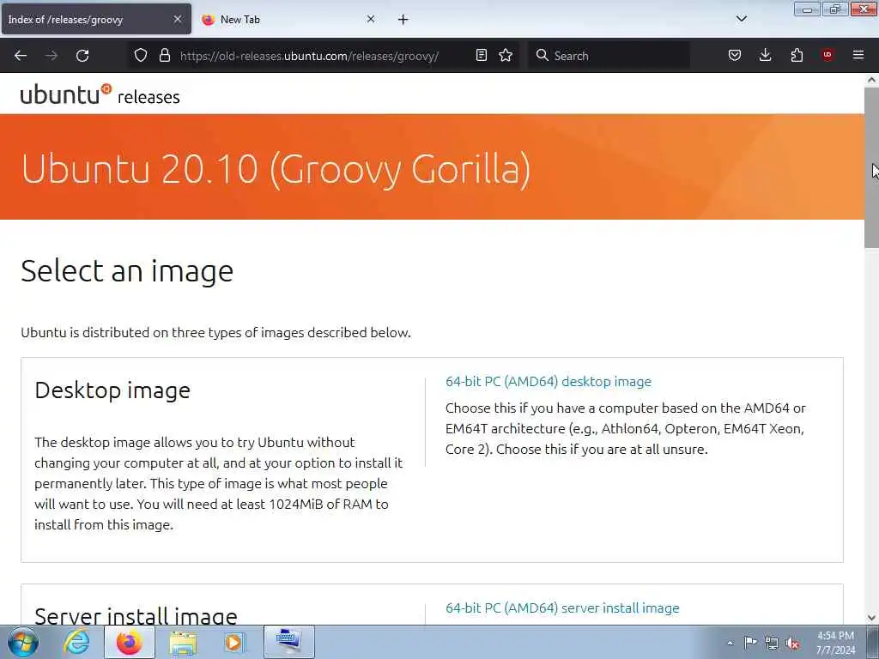Click the uBlock Origin extension icon
The image size is (879, 659).
[827, 55]
